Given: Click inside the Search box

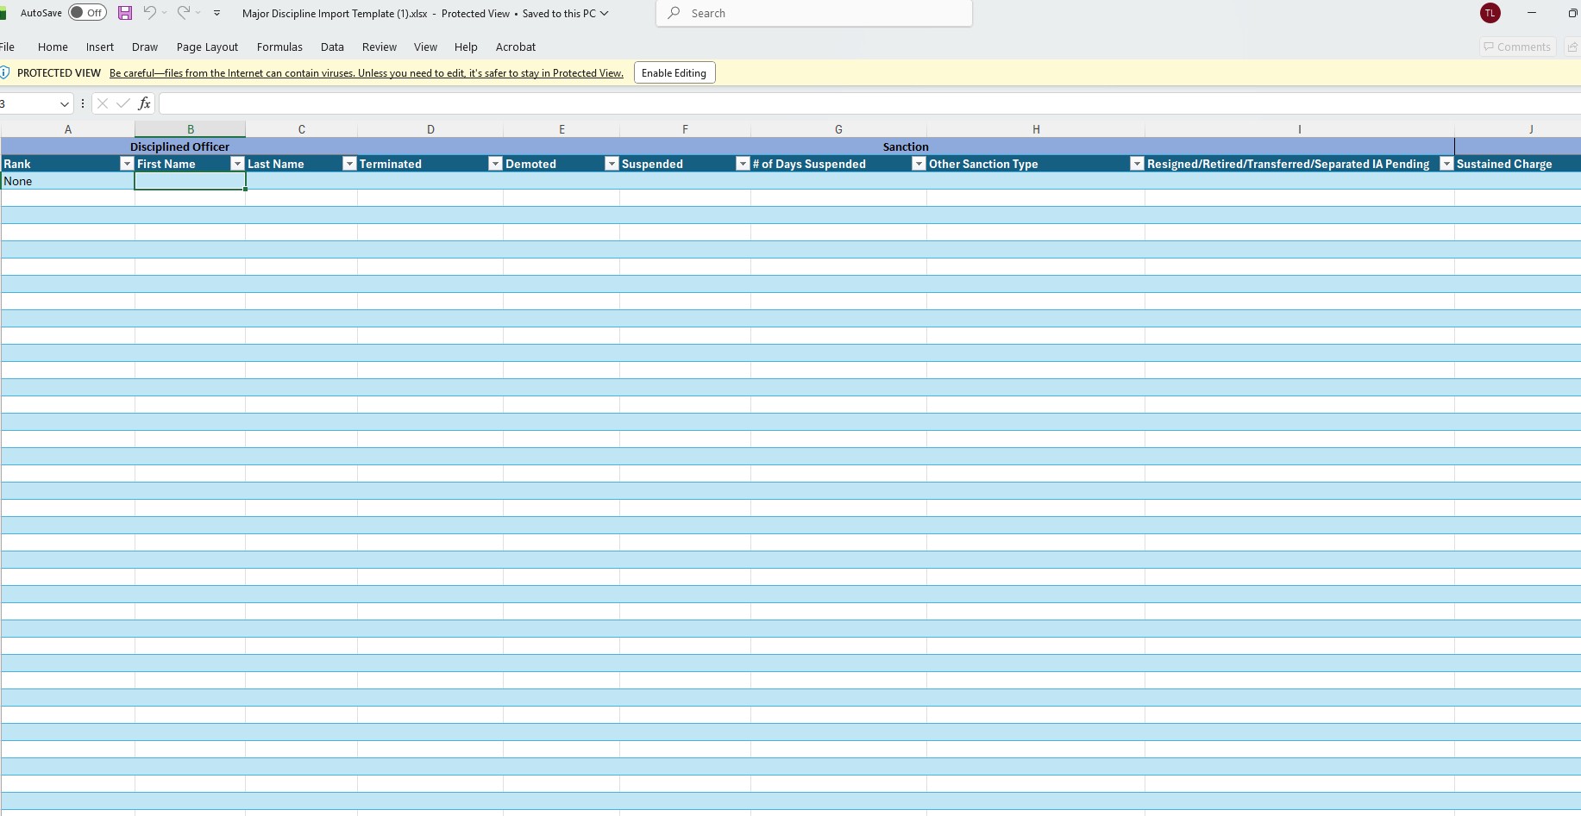Looking at the screenshot, I should pyautogui.click(x=813, y=13).
